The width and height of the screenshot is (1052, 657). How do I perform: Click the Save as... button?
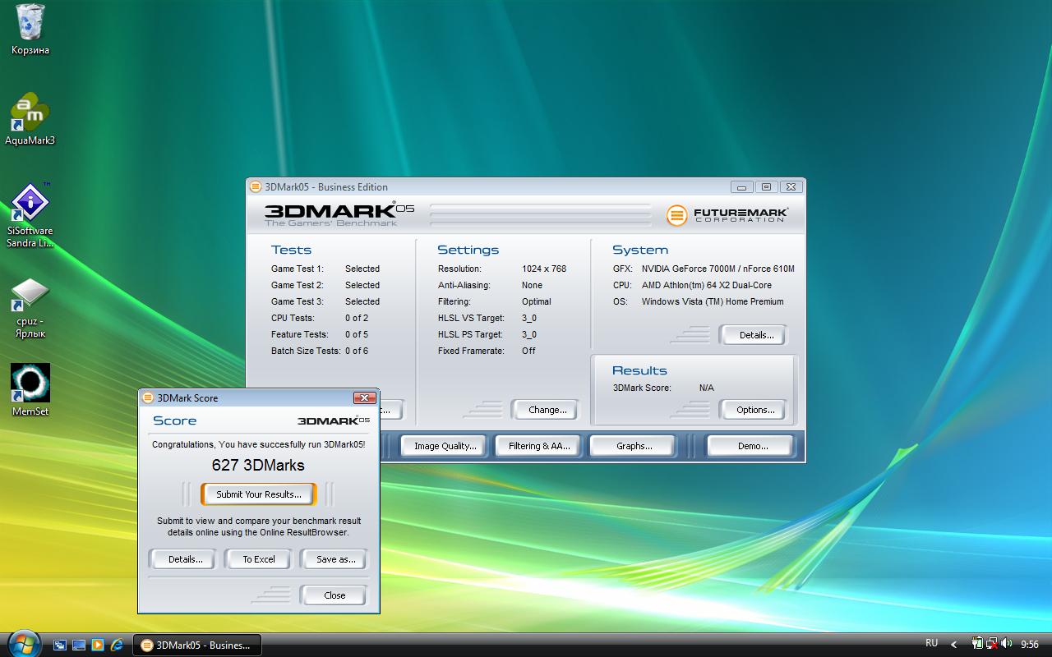click(x=334, y=559)
